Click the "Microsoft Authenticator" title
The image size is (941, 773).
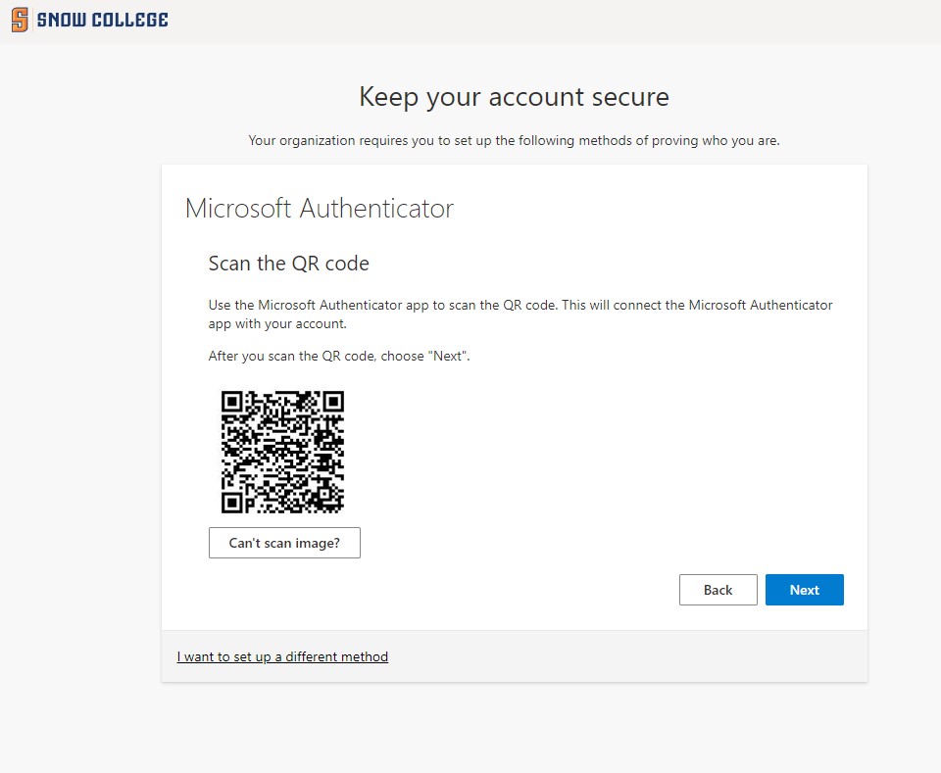click(319, 209)
